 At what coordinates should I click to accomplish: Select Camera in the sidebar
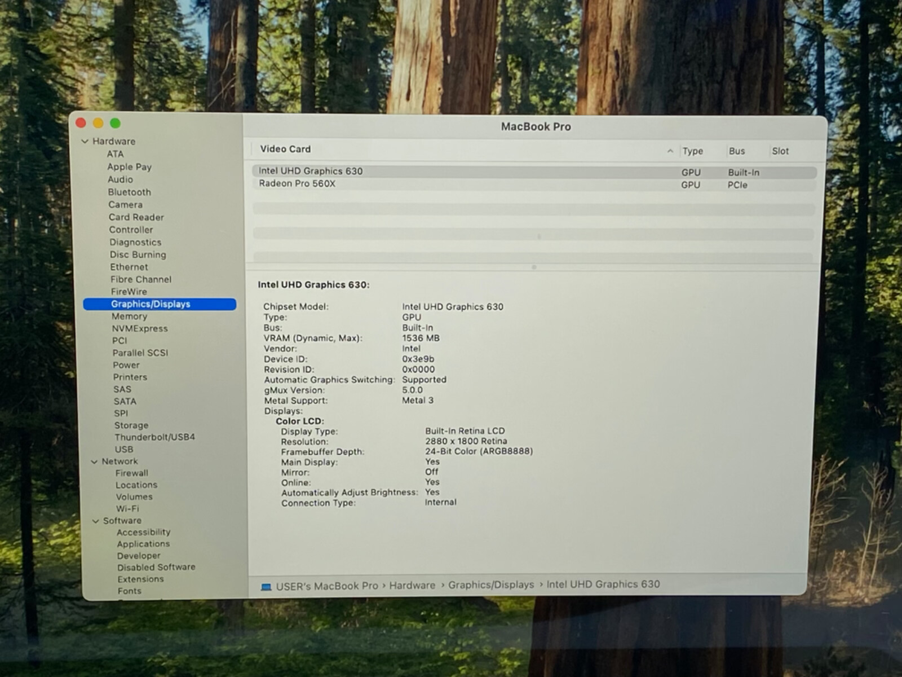(125, 205)
